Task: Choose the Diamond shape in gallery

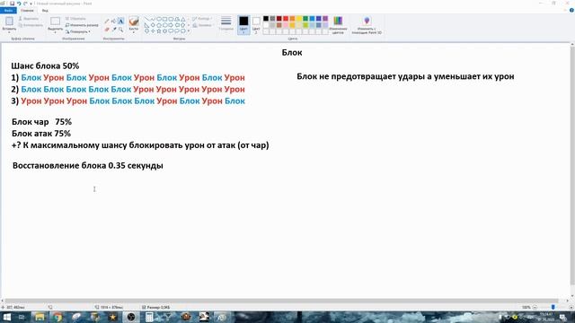Action: point(153,25)
